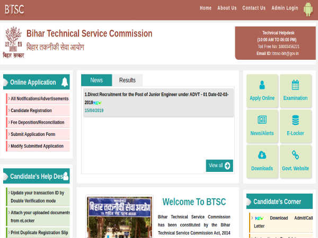Screen dimensions: 318x238
Task: Open the Apply Online tile
Action: tap(262, 90)
